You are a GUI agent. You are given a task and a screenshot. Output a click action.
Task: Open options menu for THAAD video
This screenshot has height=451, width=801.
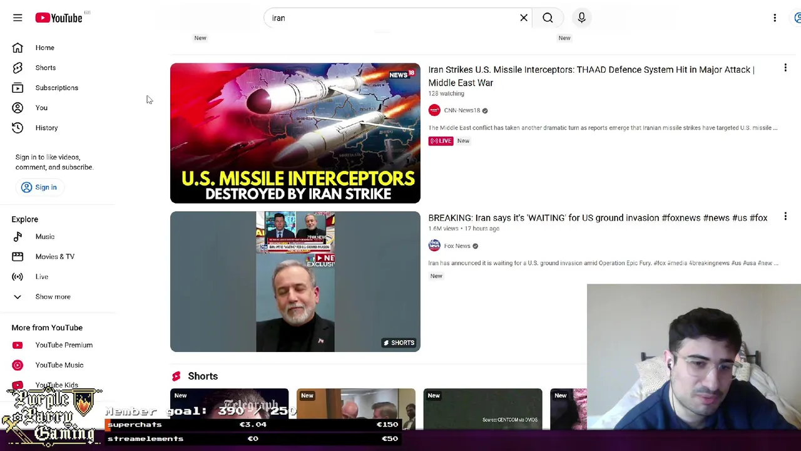[x=785, y=68]
